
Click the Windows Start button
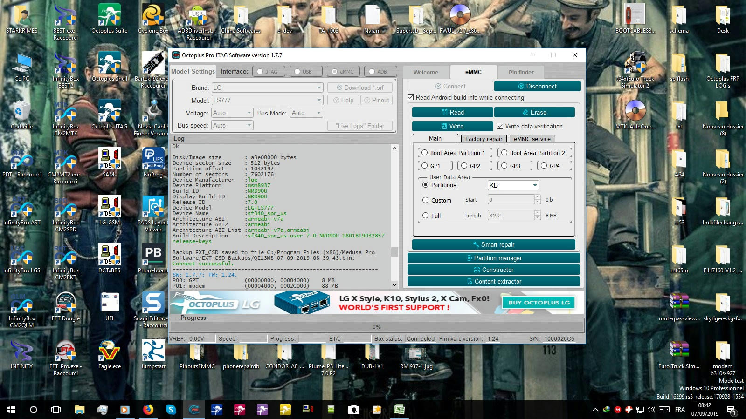pyautogui.click(x=11, y=410)
